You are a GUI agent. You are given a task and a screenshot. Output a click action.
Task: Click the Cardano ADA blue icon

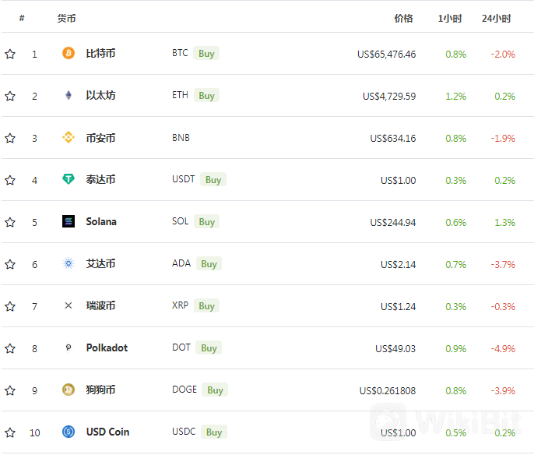tap(69, 263)
